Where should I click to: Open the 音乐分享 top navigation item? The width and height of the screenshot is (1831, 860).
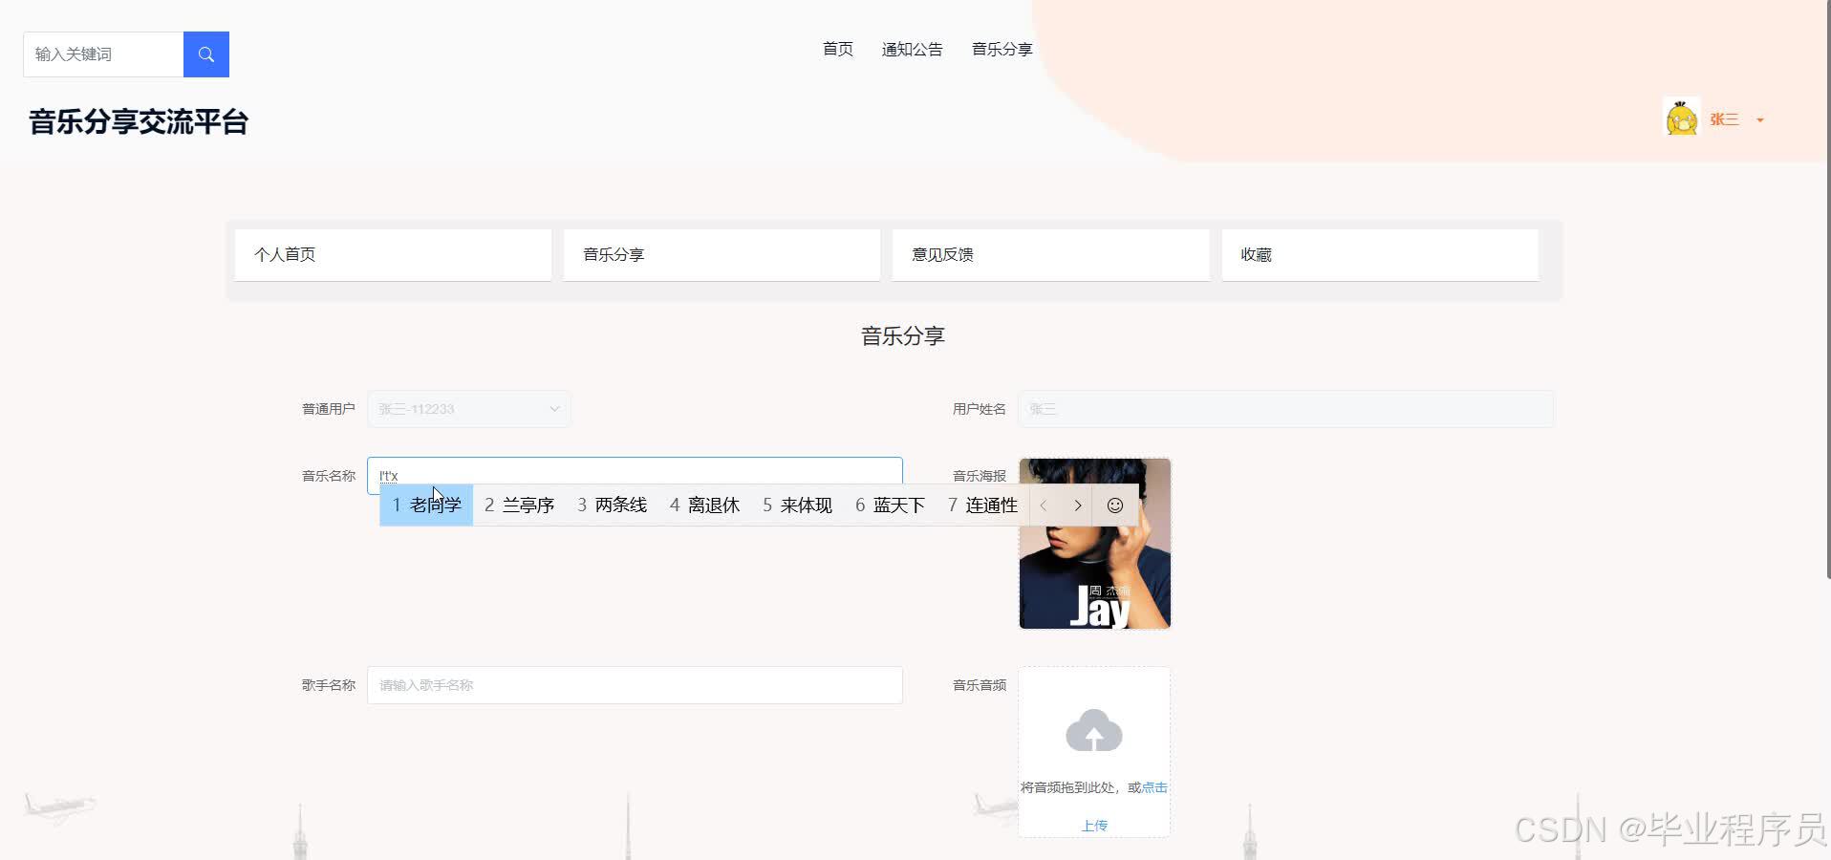(1002, 49)
